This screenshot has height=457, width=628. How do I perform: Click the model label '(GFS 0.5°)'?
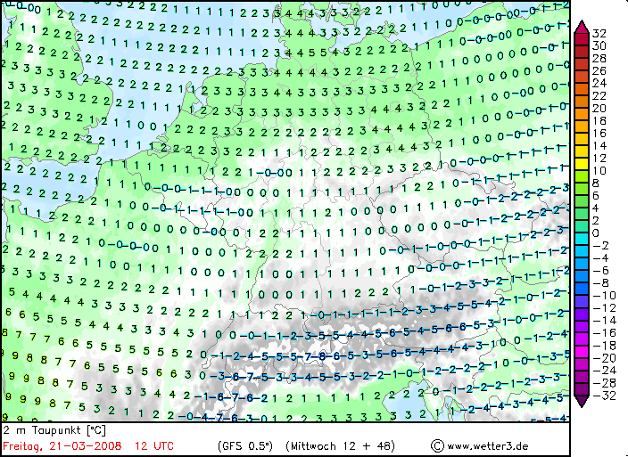pyautogui.click(x=245, y=445)
